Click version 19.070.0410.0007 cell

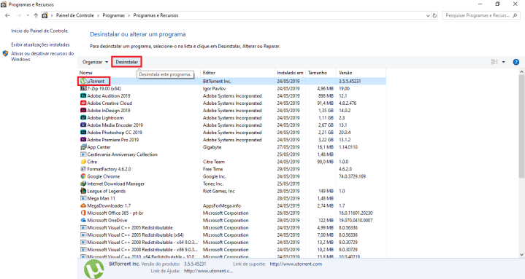(356, 221)
